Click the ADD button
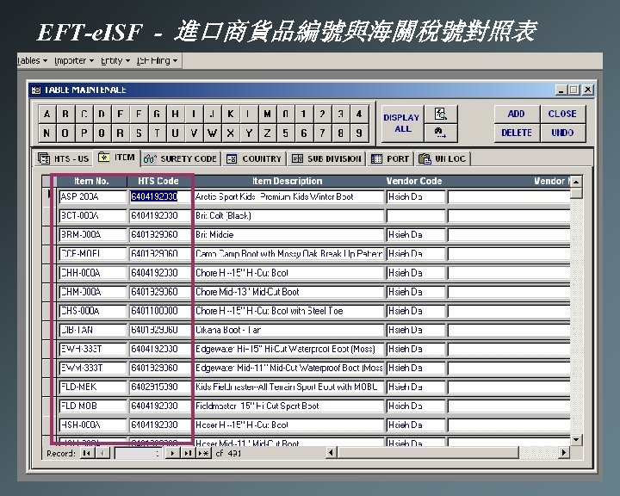Screen dimensions: 620x496 point(517,114)
